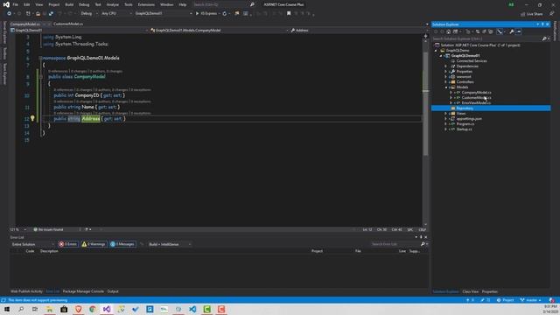Expand the Controllers folder node
The image size is (560, 315).
[x=446, y=81]
